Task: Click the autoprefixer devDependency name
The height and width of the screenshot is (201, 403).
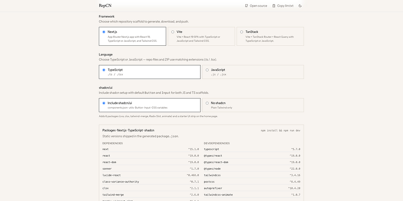Action: click(213, 188)
